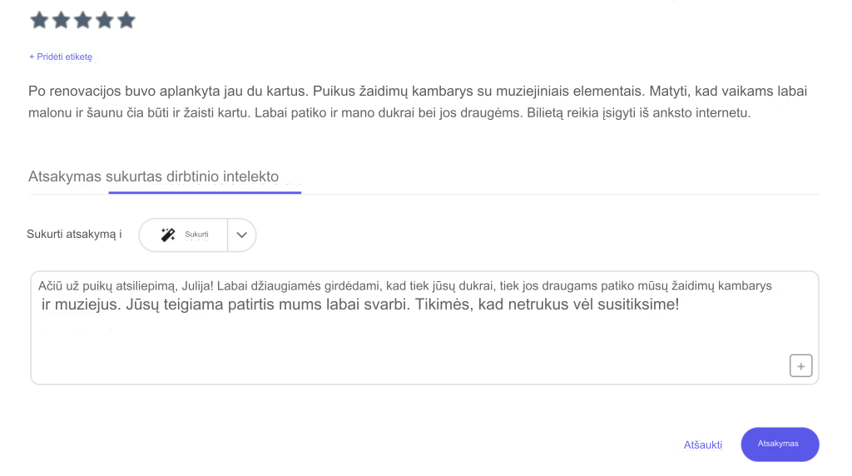Click the second line of the generated reply

coord(359,305)
